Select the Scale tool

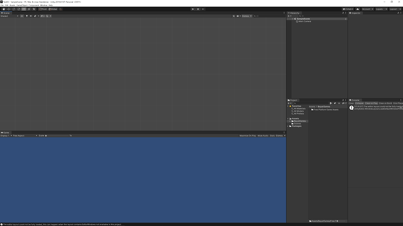click(x=19, y=9)
